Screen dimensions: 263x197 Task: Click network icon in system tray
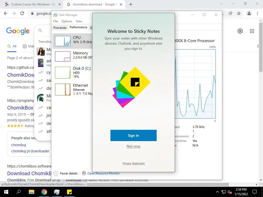224,192
